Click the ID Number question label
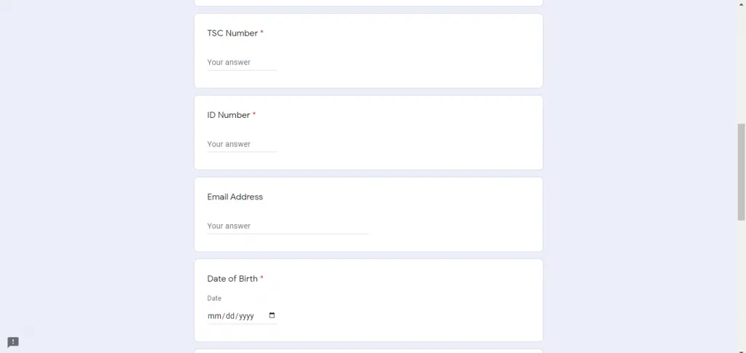 pos(229,115)
